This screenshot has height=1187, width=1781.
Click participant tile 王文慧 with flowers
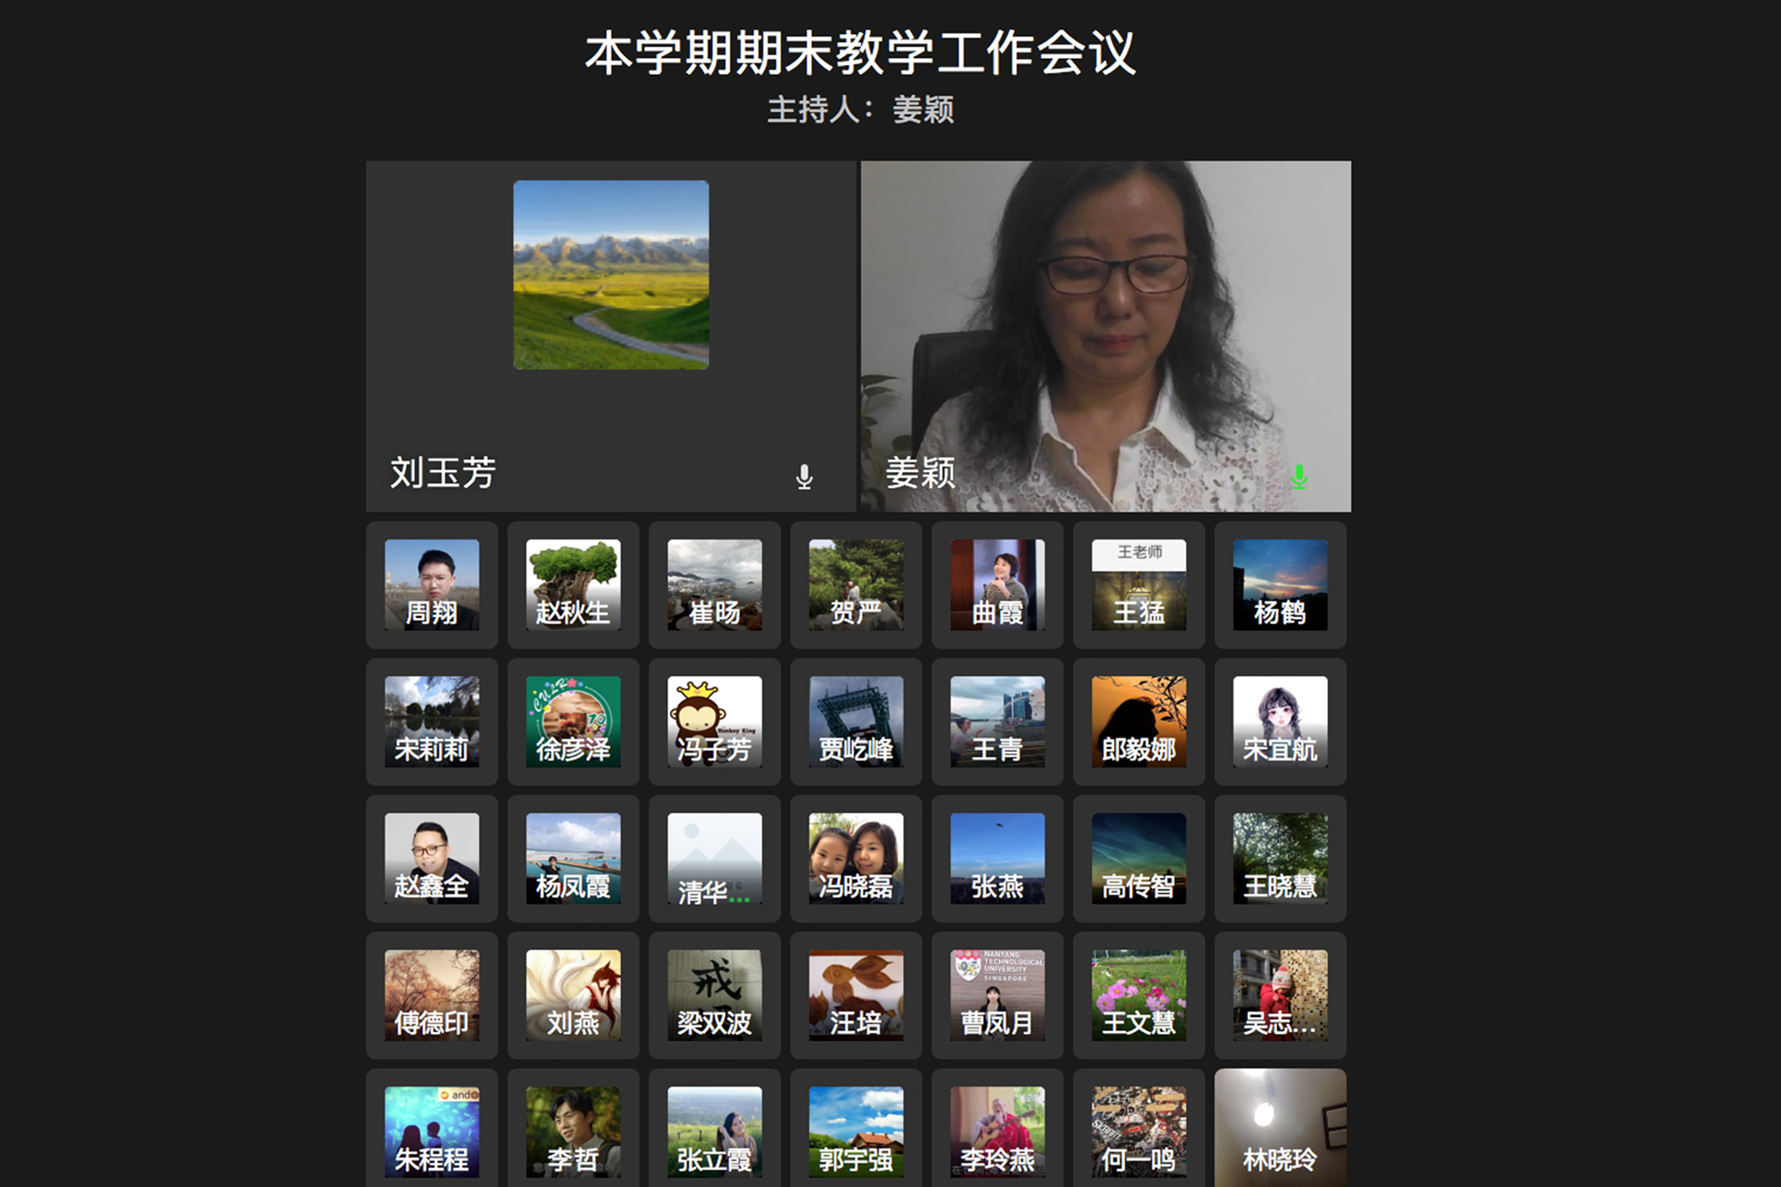pos(1138,995)
